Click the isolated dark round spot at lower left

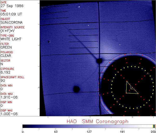coord(76,89)
